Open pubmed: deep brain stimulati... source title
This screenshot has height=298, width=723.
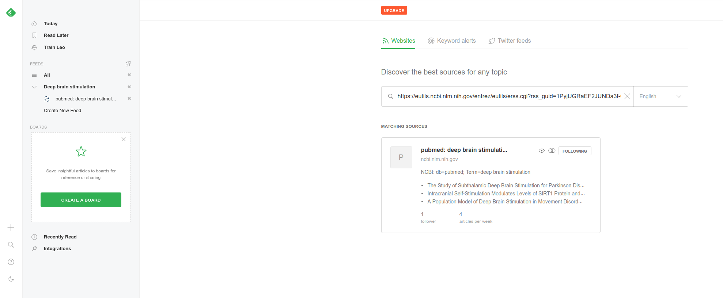pos(464,150)
